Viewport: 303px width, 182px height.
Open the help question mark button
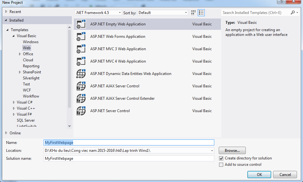click(x=282, y=2)
